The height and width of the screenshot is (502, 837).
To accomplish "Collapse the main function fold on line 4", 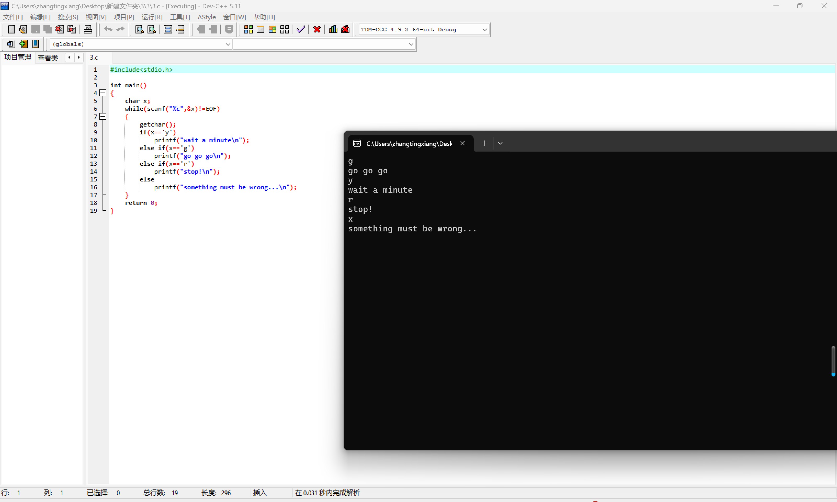I will (103, 93).
